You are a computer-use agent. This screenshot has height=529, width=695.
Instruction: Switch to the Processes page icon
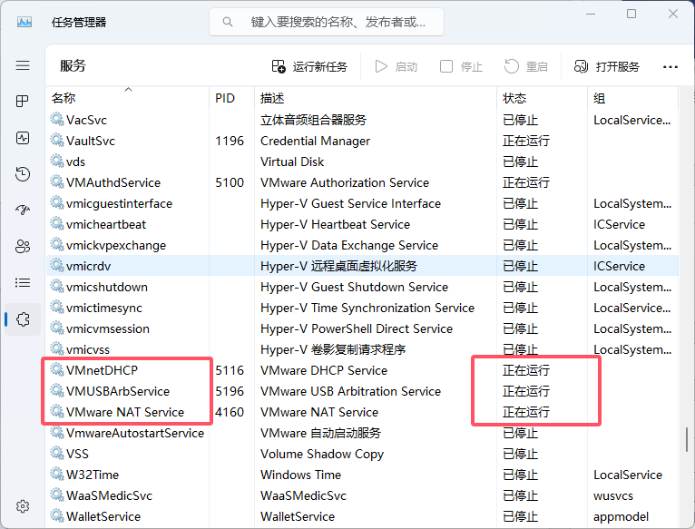[x=23, y=101]
